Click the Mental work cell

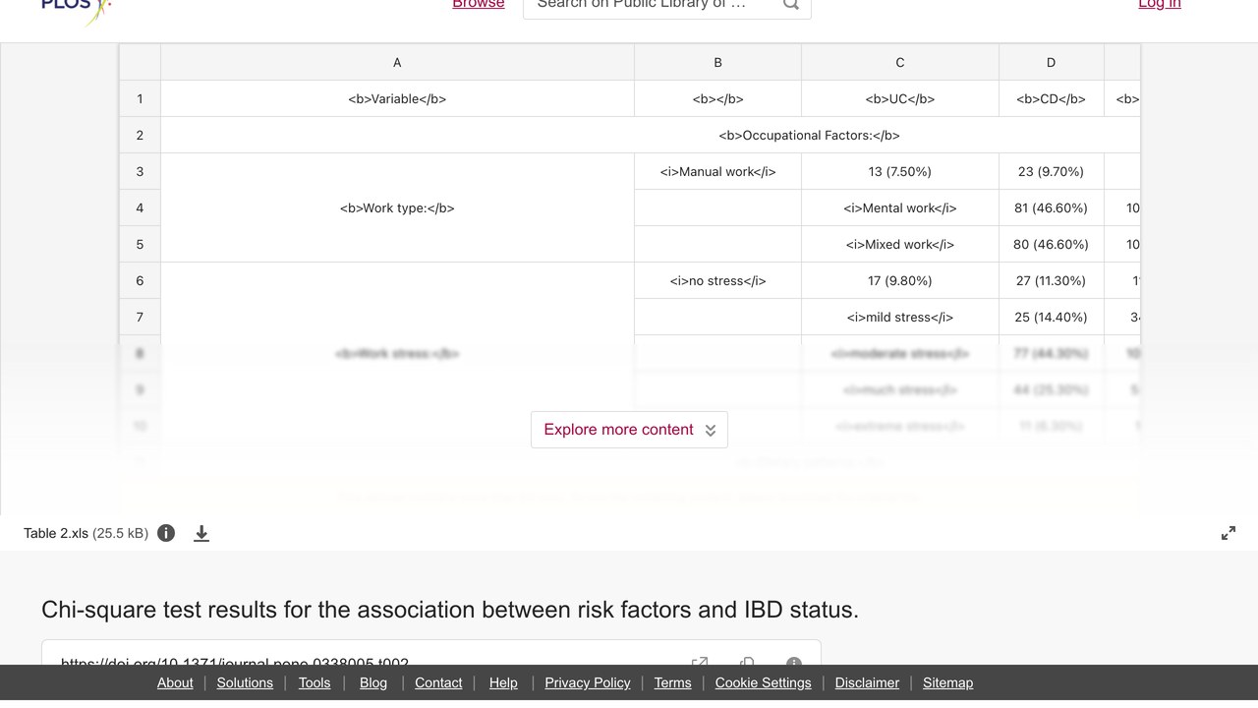tap(900, 207)
